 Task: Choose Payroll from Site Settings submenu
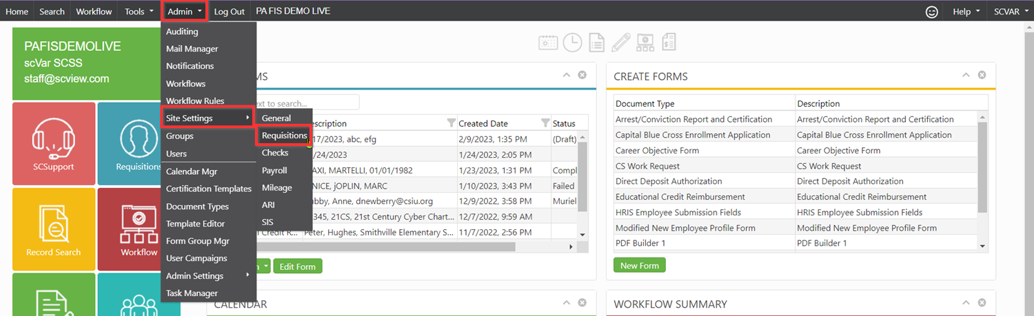tap(274, 170)
